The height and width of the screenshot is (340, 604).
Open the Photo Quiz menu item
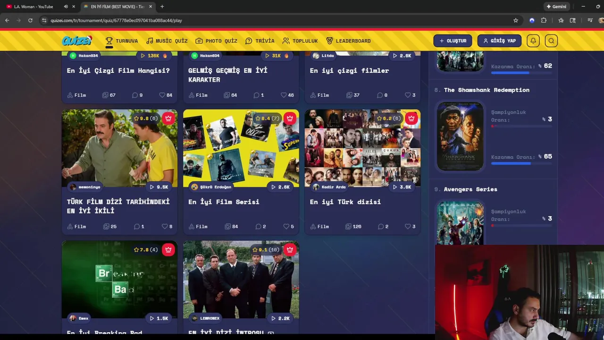pos(217,41)
